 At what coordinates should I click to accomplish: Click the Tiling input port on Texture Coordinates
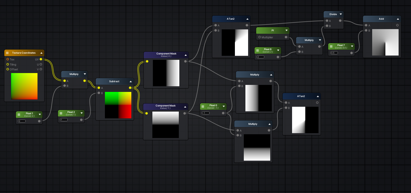[8, 64]
